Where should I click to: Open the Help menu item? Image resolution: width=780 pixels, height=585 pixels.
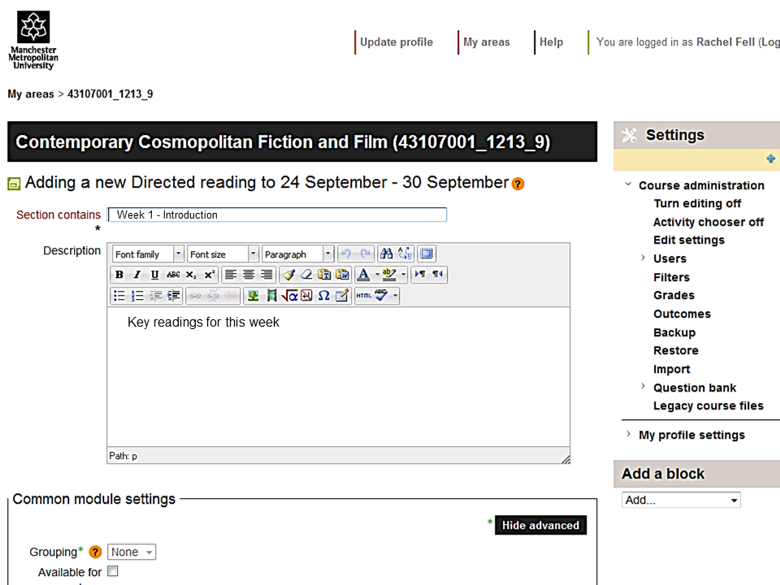tap(551, 42)
